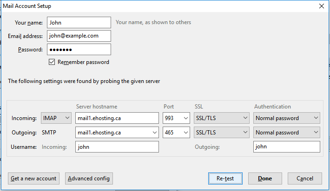Expand the outgoing port 465 dropdown

click(x=176, y=132)
